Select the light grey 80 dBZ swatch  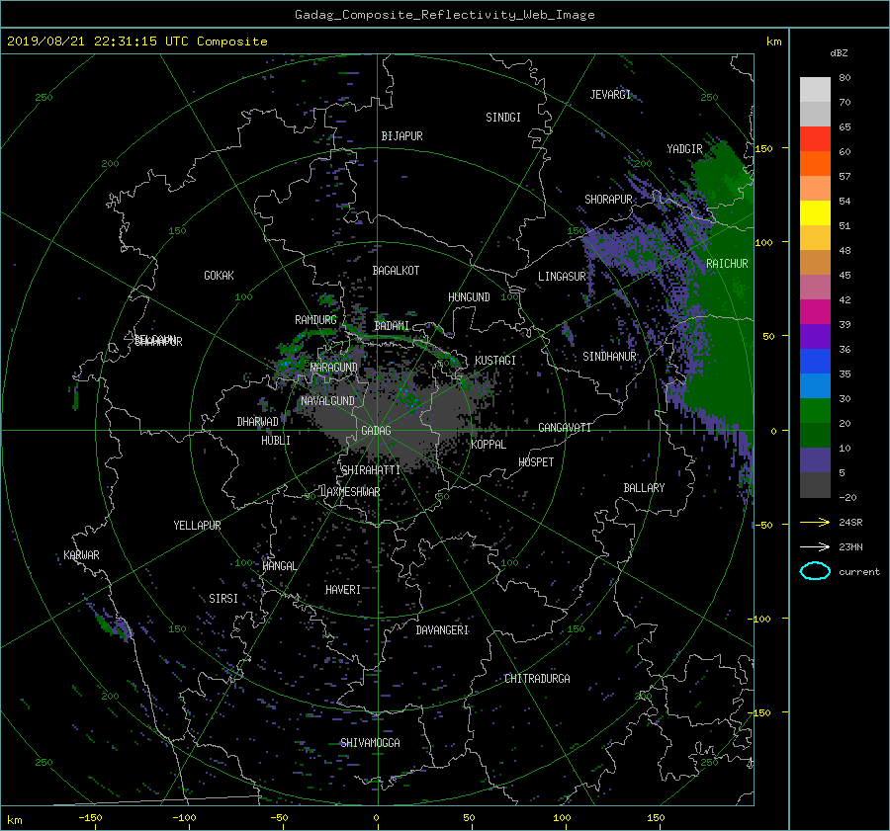[815, 89]
